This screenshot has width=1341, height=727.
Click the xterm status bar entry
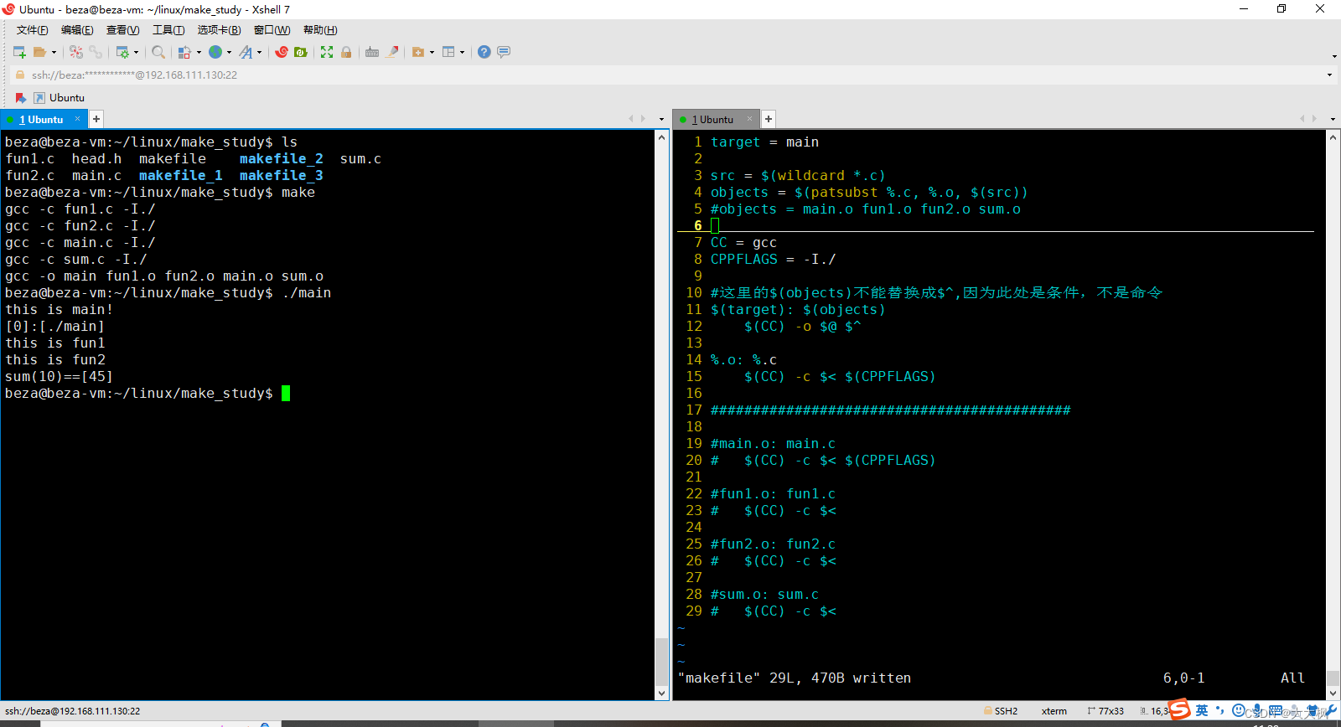(1054, 711)
